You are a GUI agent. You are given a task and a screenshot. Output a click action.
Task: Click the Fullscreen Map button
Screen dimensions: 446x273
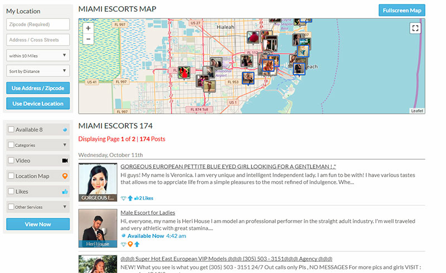coord(402,10)
